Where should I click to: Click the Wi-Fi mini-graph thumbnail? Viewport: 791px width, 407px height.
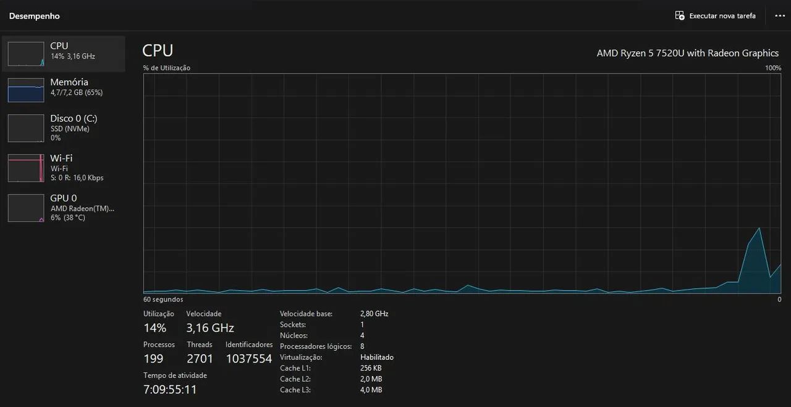[26, 168]
